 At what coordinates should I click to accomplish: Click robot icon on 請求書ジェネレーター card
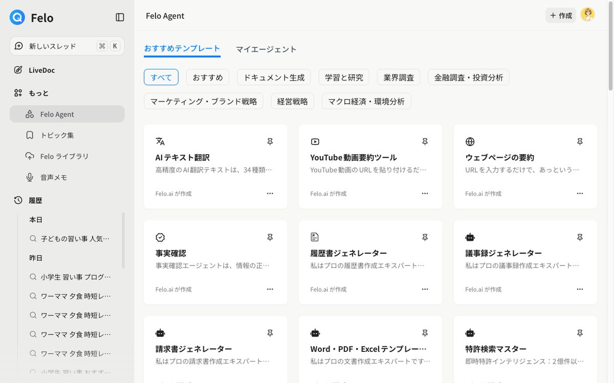pos(160,333)
